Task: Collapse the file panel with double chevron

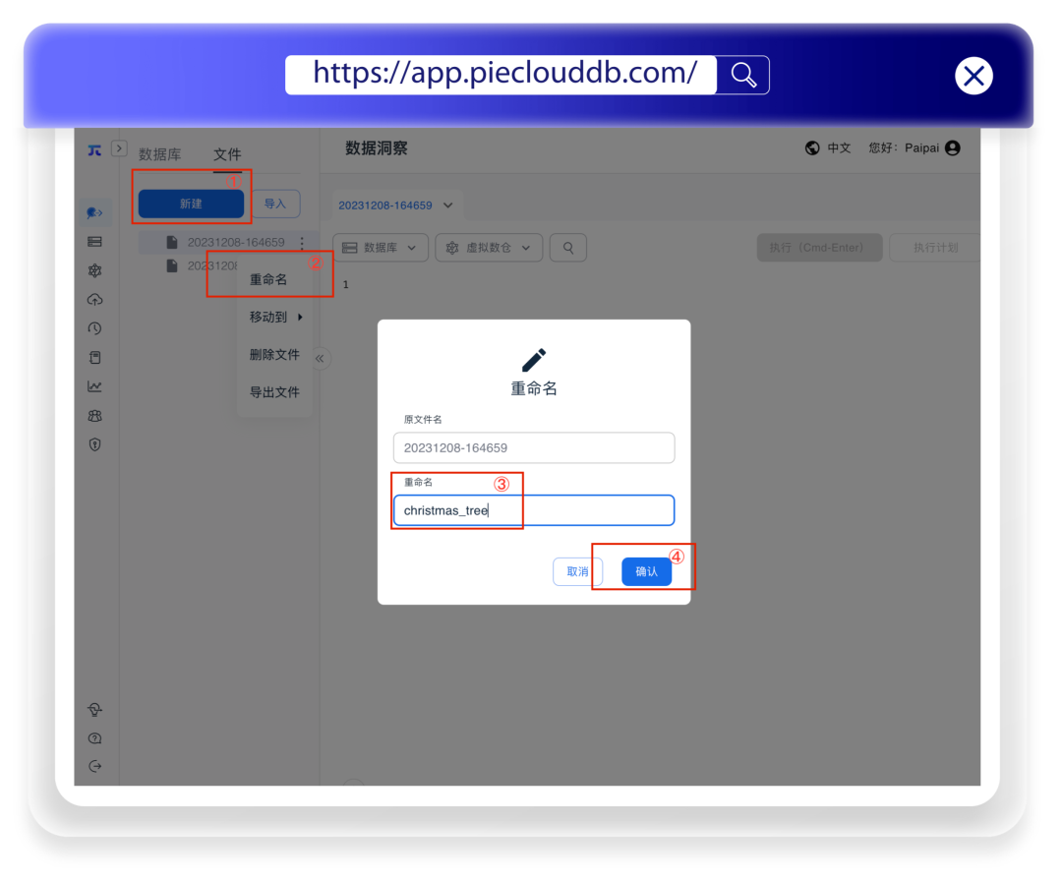Action: 320,358
